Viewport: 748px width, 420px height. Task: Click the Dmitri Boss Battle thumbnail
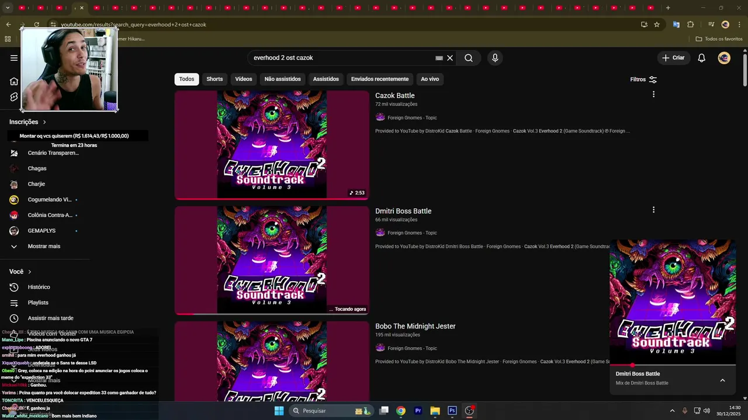(x=272, y=260)
